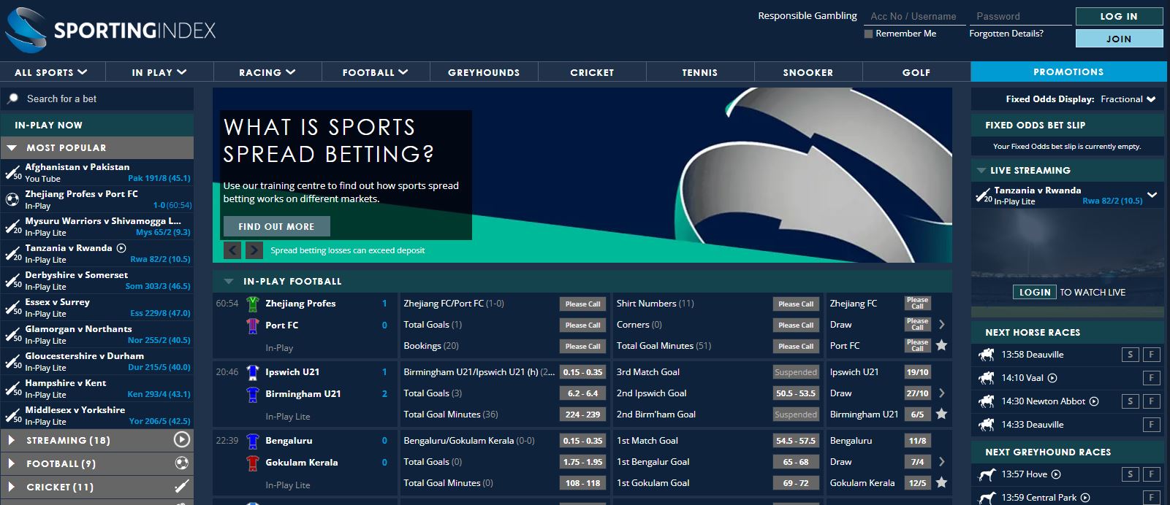Tick the Remember Me checkbox

click(868, 34)
